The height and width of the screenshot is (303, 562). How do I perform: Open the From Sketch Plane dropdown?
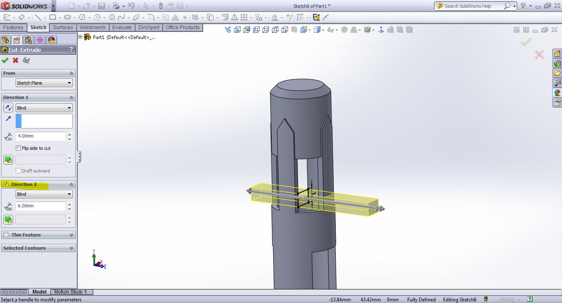pos(44,83)
